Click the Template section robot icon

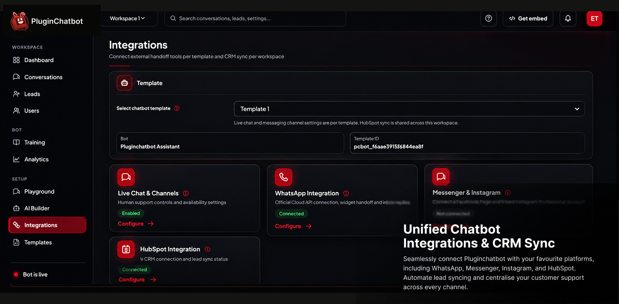[x=124, y=83]
